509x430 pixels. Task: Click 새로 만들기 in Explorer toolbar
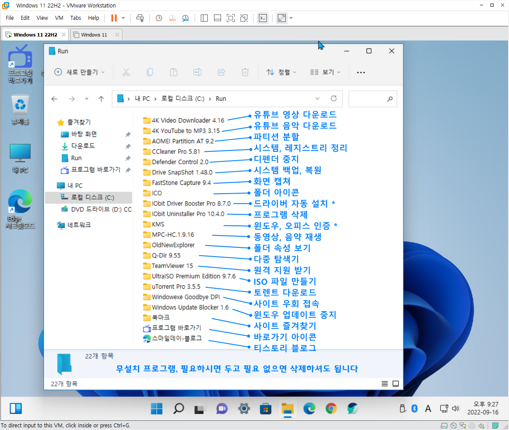coord(80,72)
